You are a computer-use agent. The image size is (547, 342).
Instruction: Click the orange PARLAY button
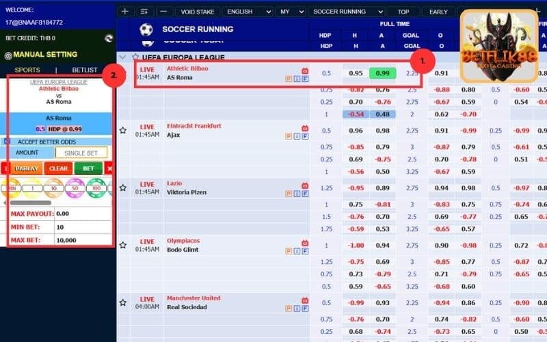tap(27, 168)
